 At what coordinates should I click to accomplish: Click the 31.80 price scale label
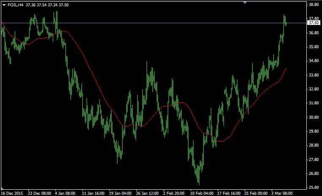coord(314,103)
